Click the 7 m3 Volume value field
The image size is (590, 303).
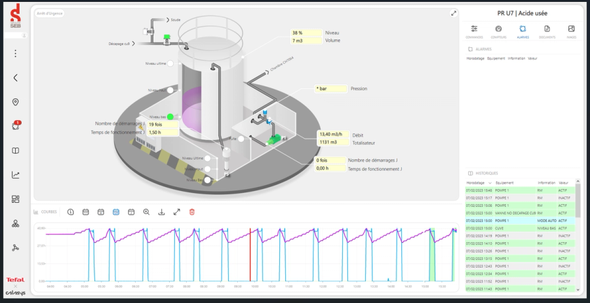click(306, 41)
